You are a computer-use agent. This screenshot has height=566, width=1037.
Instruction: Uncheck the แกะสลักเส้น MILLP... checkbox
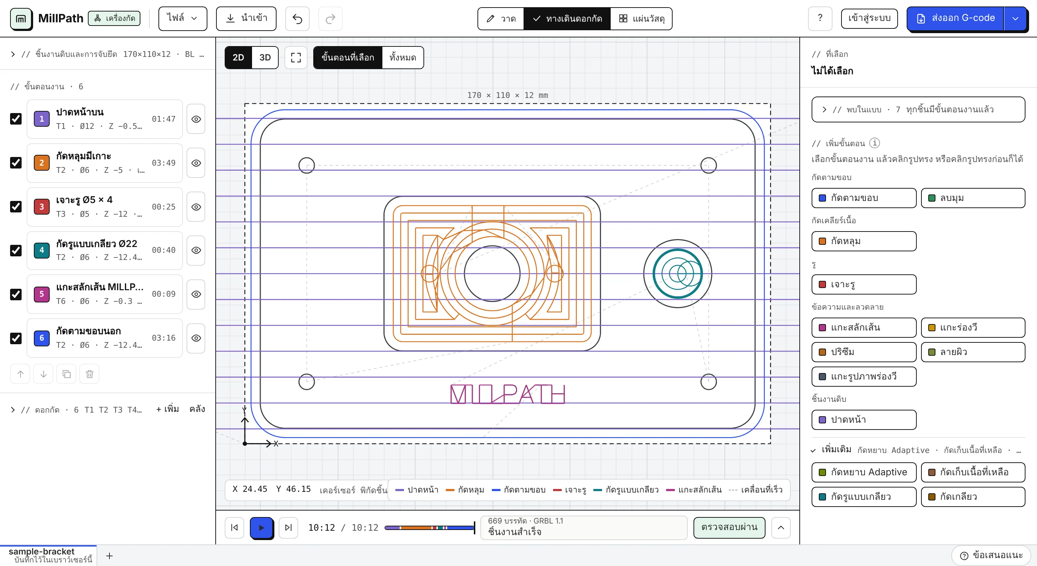(x=16, y=294)
